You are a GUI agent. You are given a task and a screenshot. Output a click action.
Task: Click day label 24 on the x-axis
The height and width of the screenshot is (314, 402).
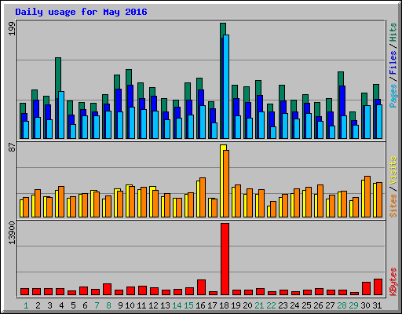(x=294, y=305)
